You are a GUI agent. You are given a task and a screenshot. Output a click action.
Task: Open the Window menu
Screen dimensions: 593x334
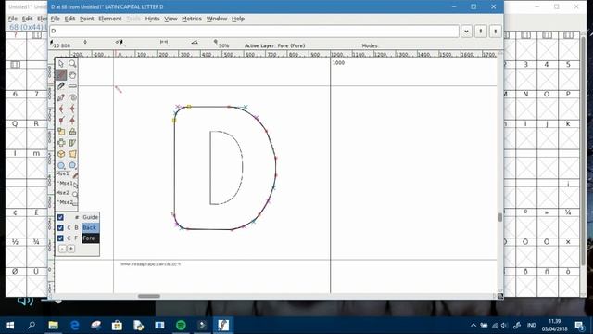[x=217, y=19]
